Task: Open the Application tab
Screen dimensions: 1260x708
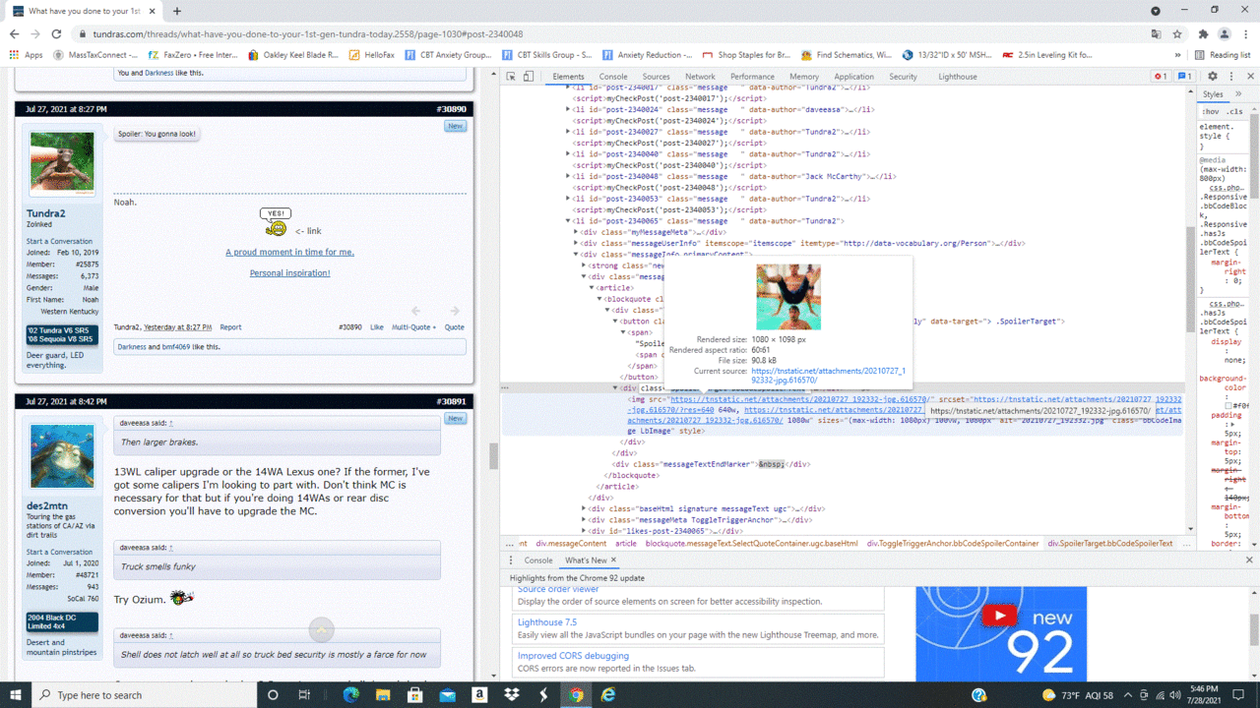Action: [x=853, y=77]
